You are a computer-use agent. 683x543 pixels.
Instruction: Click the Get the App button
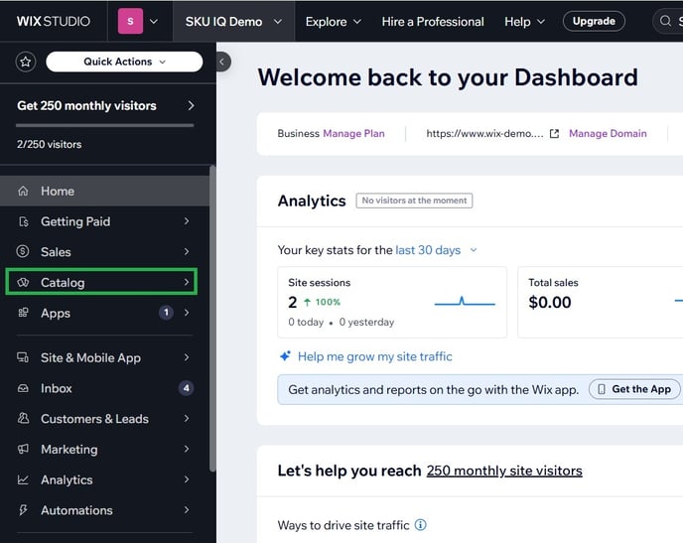pyautogui.click(x=634, y=389)
